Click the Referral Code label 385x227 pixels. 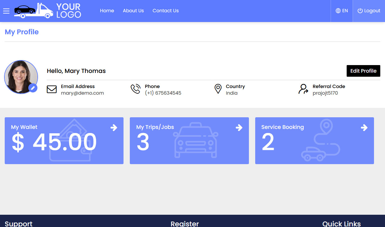click(x=329, y=86)
